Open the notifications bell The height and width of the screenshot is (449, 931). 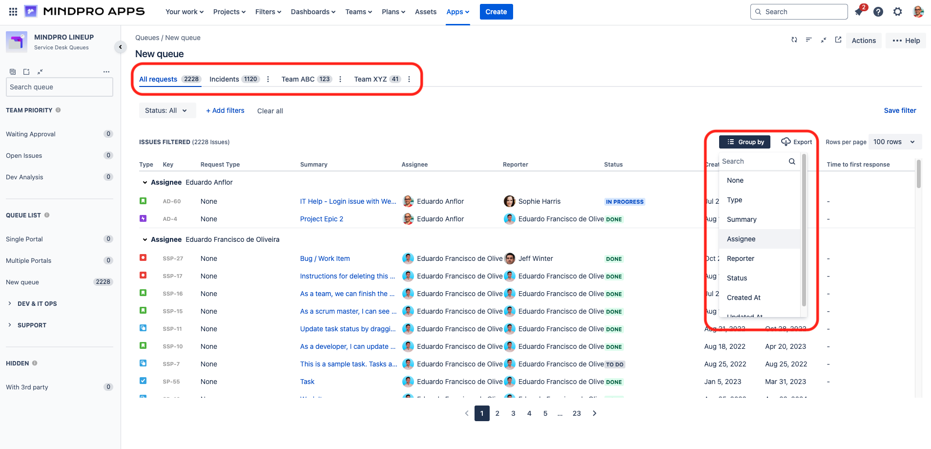tap(858, 11)
